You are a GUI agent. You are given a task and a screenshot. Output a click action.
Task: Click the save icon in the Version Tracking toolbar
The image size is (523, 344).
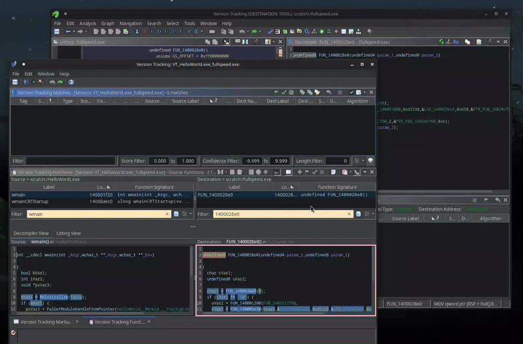pos(15,82)
